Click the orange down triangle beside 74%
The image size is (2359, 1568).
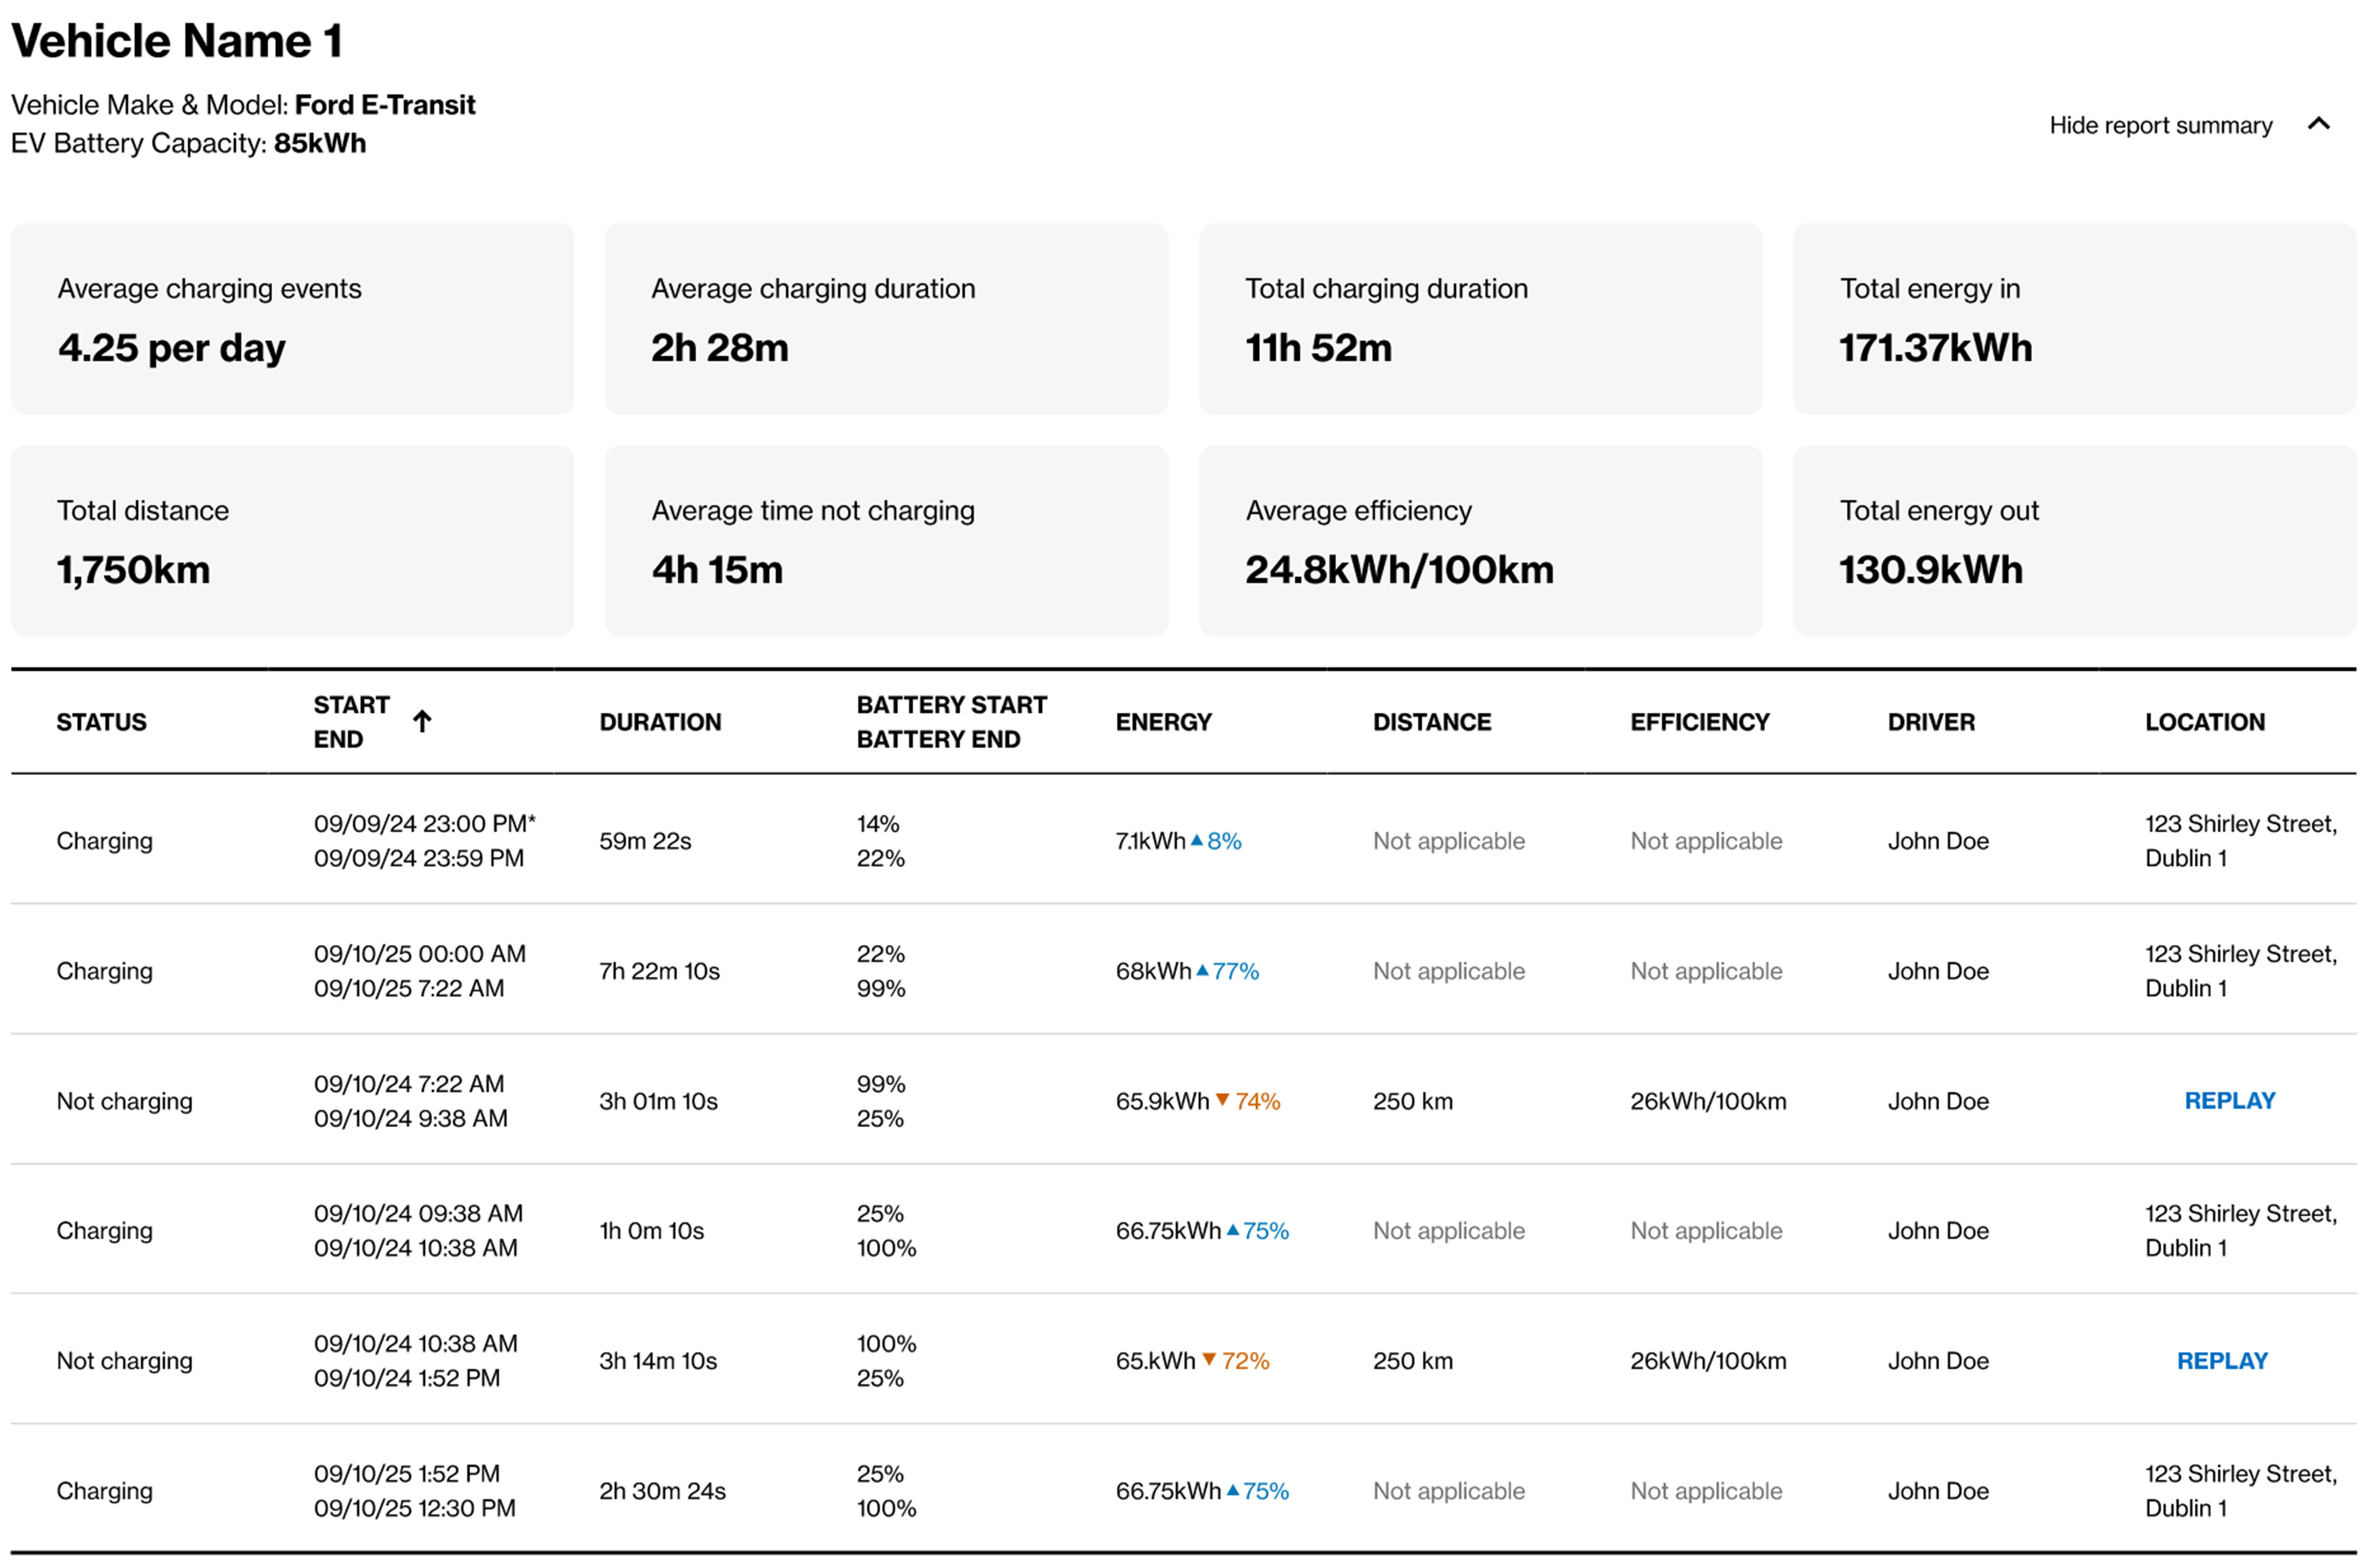pyautogui.click(x=1221, y=1100)
